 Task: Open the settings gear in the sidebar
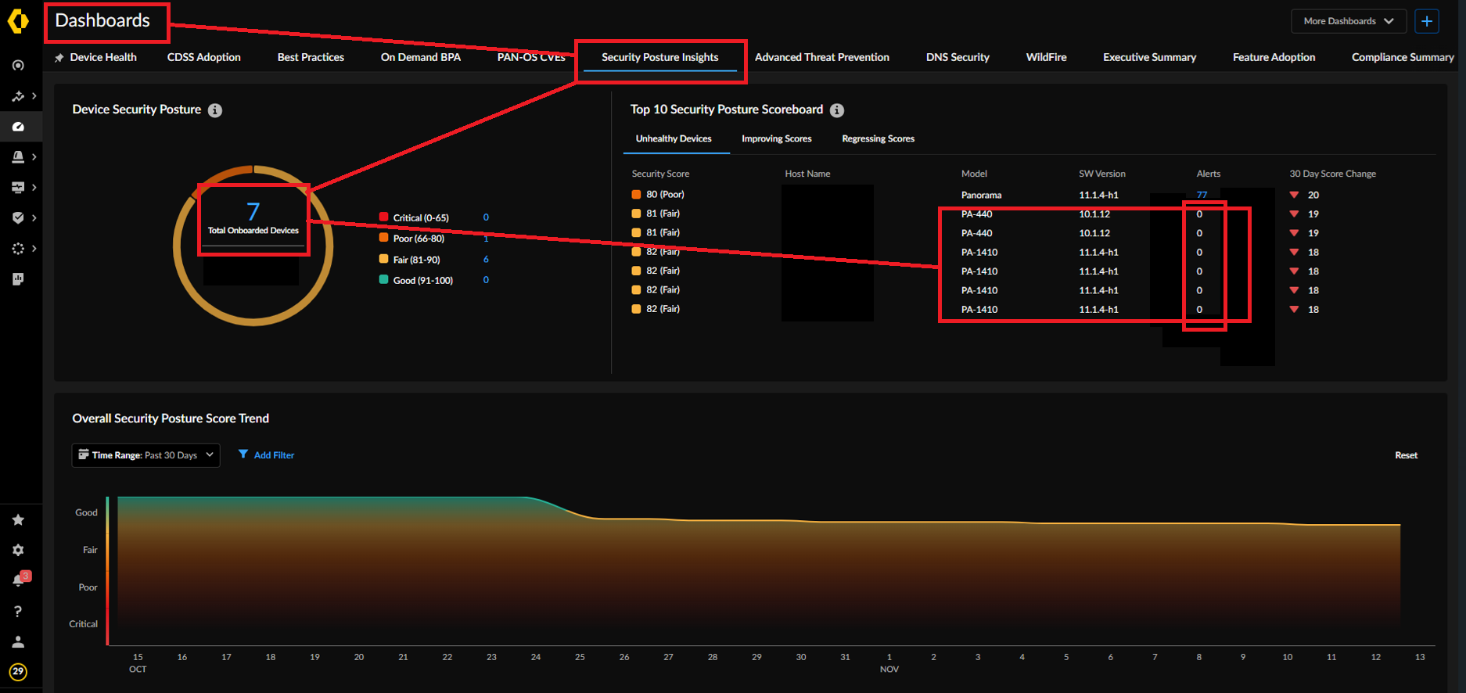pyautogui.click(x=18, y=551)
